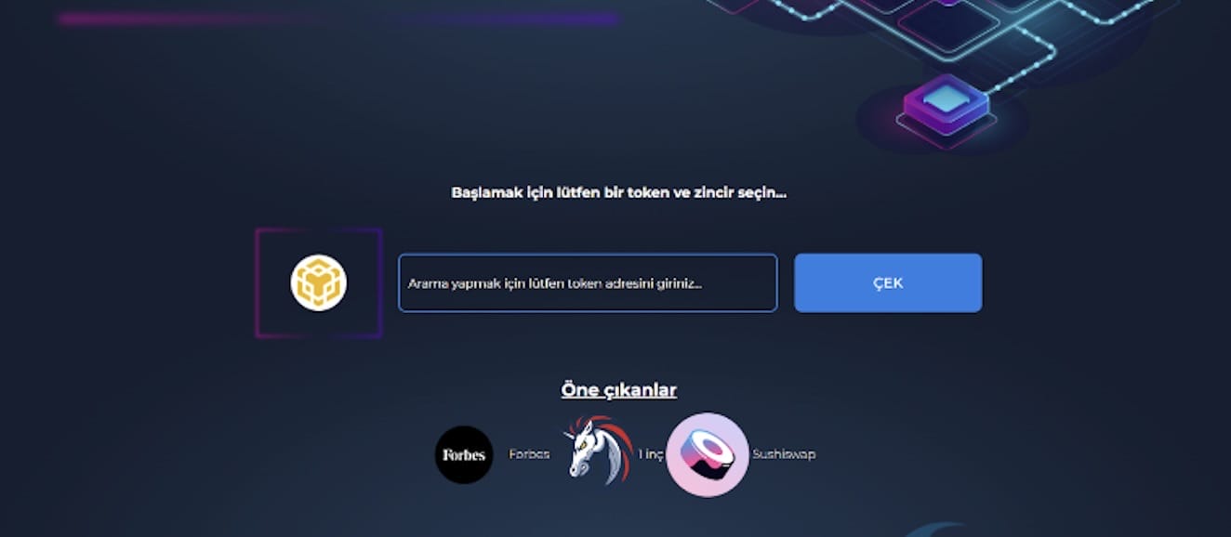Click the pink Sushiswap sushi logo

pyautogui.click(x=708, y=454)
